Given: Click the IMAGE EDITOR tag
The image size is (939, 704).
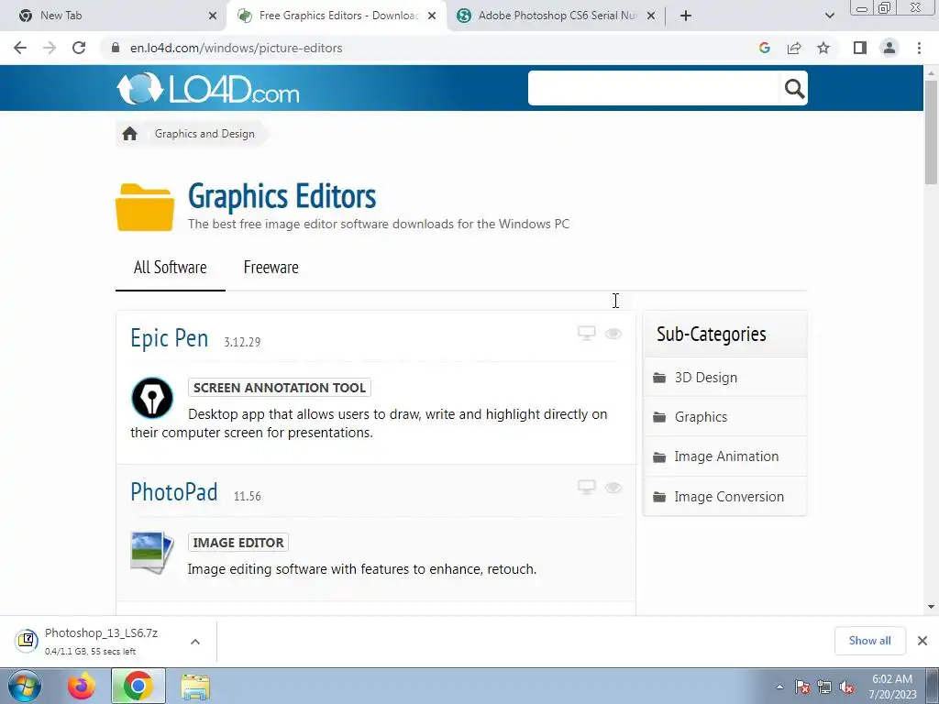Looking at the screenshot, I should click(x=238, y=543).
